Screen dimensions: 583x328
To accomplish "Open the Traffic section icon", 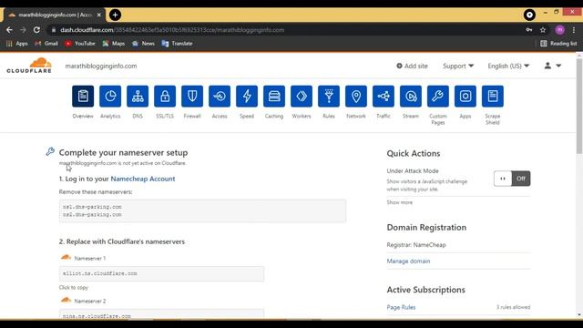I will [384, 96].
